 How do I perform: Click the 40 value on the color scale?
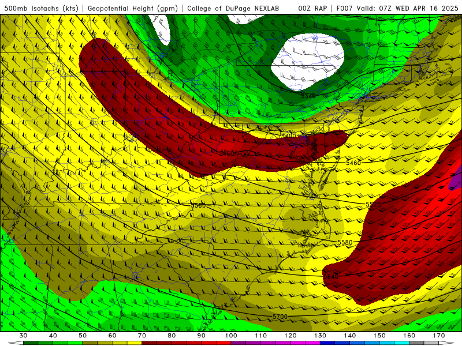[53, 336]
